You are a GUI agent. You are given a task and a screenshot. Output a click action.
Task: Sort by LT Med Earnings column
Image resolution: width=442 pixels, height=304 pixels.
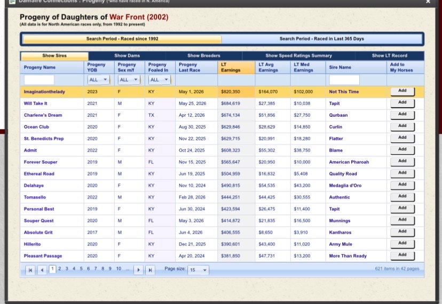[303, 67]
